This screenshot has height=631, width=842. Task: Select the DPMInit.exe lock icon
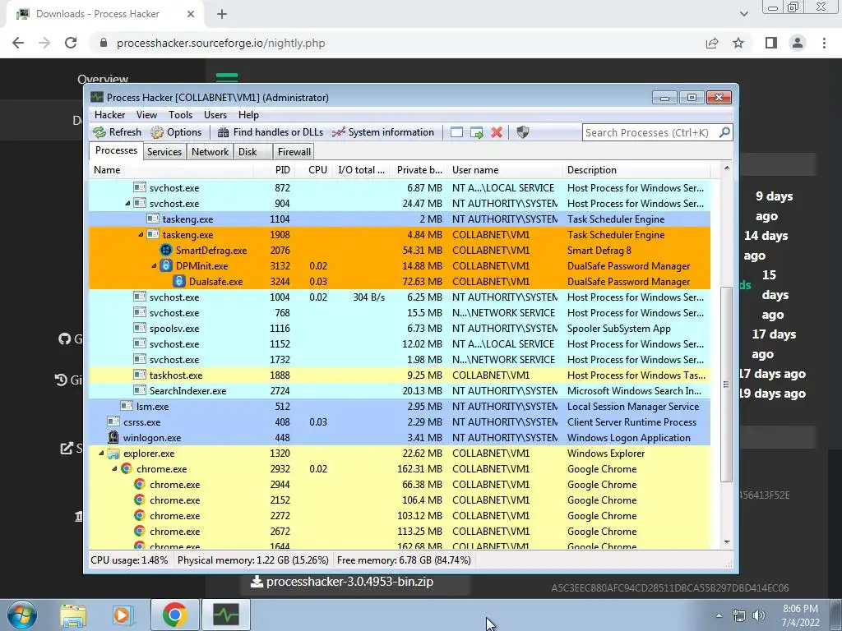166,265
